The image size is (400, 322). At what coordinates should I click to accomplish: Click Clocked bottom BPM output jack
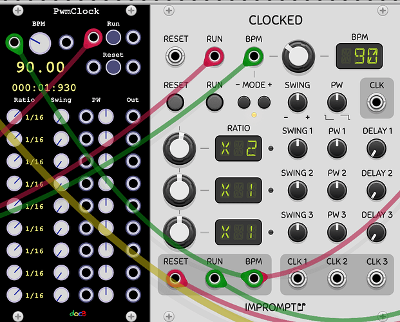pos(254,278)
